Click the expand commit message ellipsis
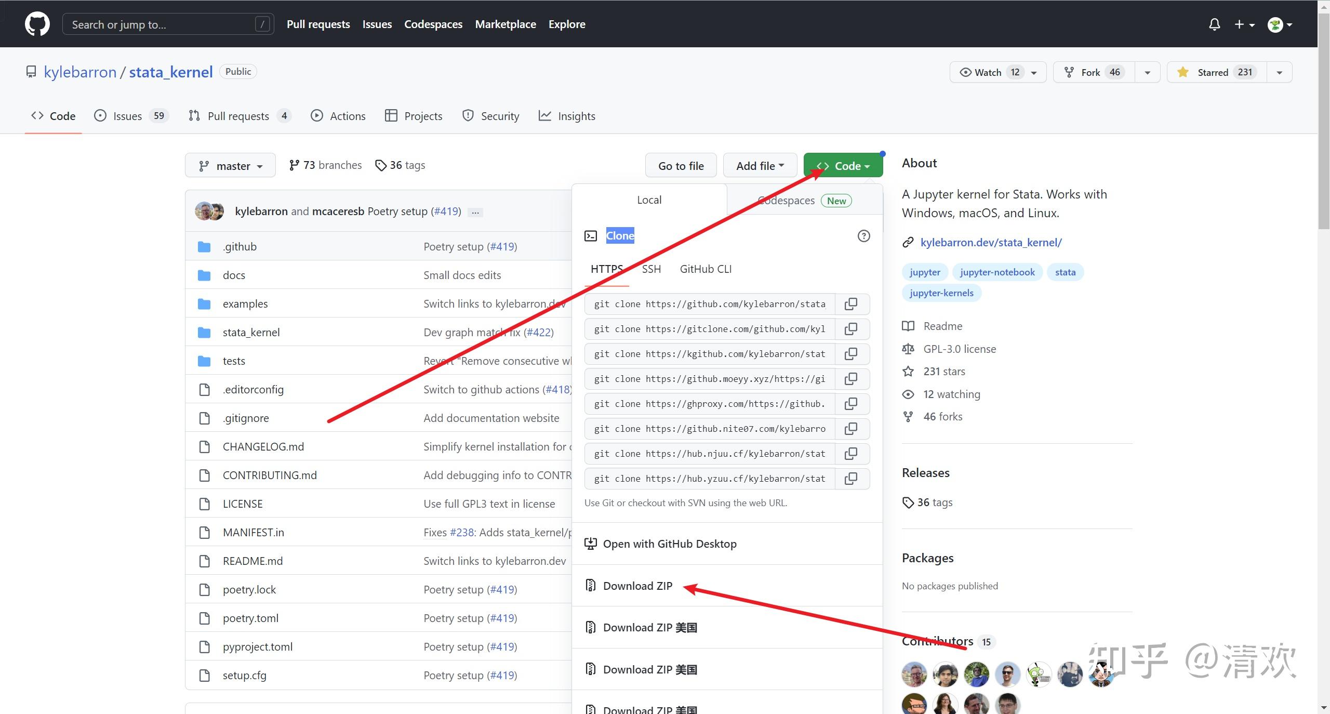 click(475, 212)
